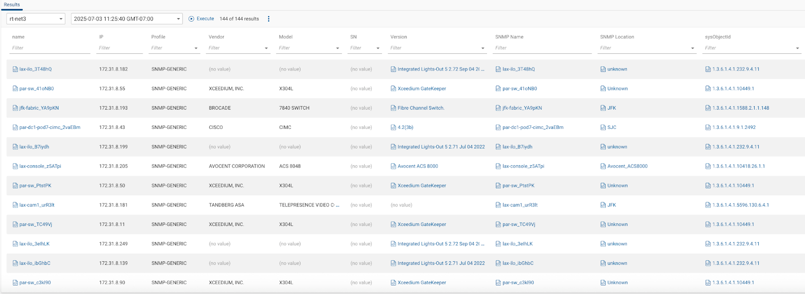This screenshot has width=805, height=294.
Task: Open the Xceedium GateKeeper version link for par-sw_41oNB0
Action: tap(422, 89)
